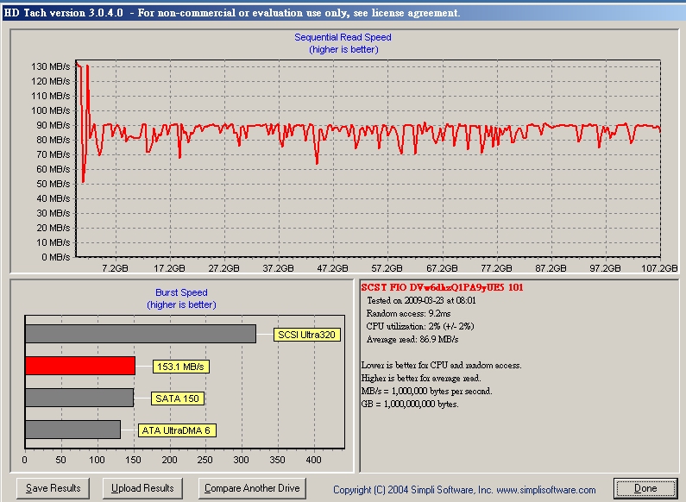686x502 pixels.
Task: Select the red drive name SCST FIO text
Action: [x=442, y=287]
